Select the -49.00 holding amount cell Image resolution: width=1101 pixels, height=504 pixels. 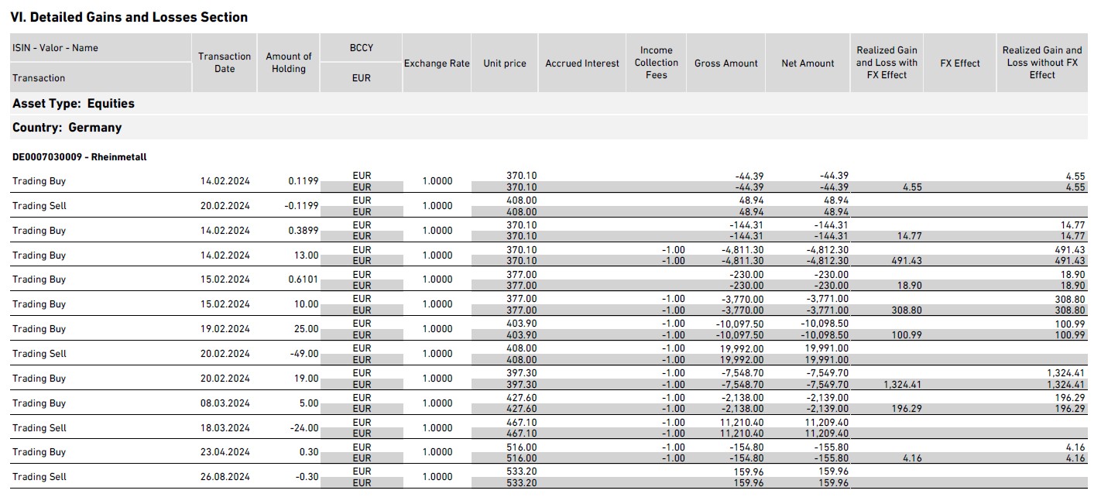pyautogui.click(x=303, y=354)
